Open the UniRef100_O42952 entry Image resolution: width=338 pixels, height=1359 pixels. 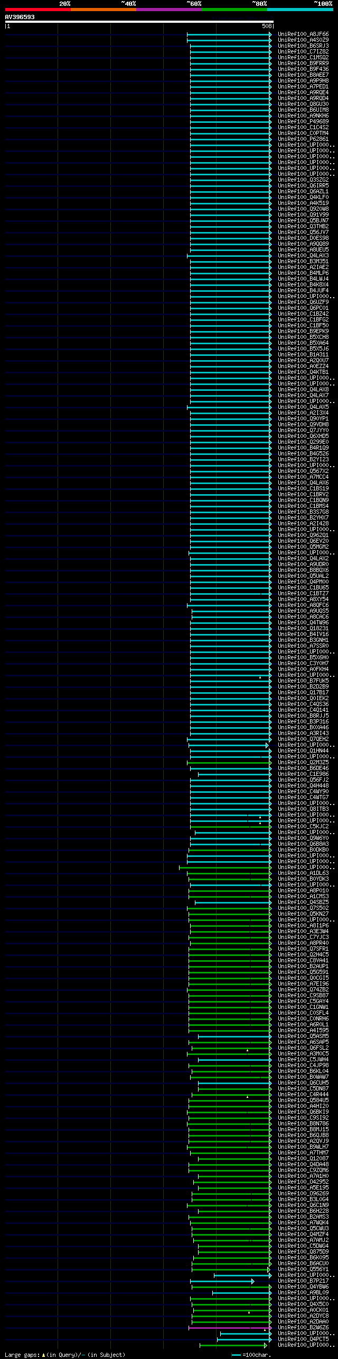[303, 1182]
